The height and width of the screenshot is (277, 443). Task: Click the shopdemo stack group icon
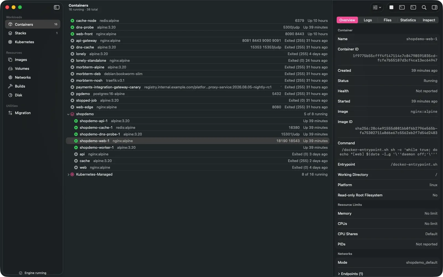(x=72, y=114)
